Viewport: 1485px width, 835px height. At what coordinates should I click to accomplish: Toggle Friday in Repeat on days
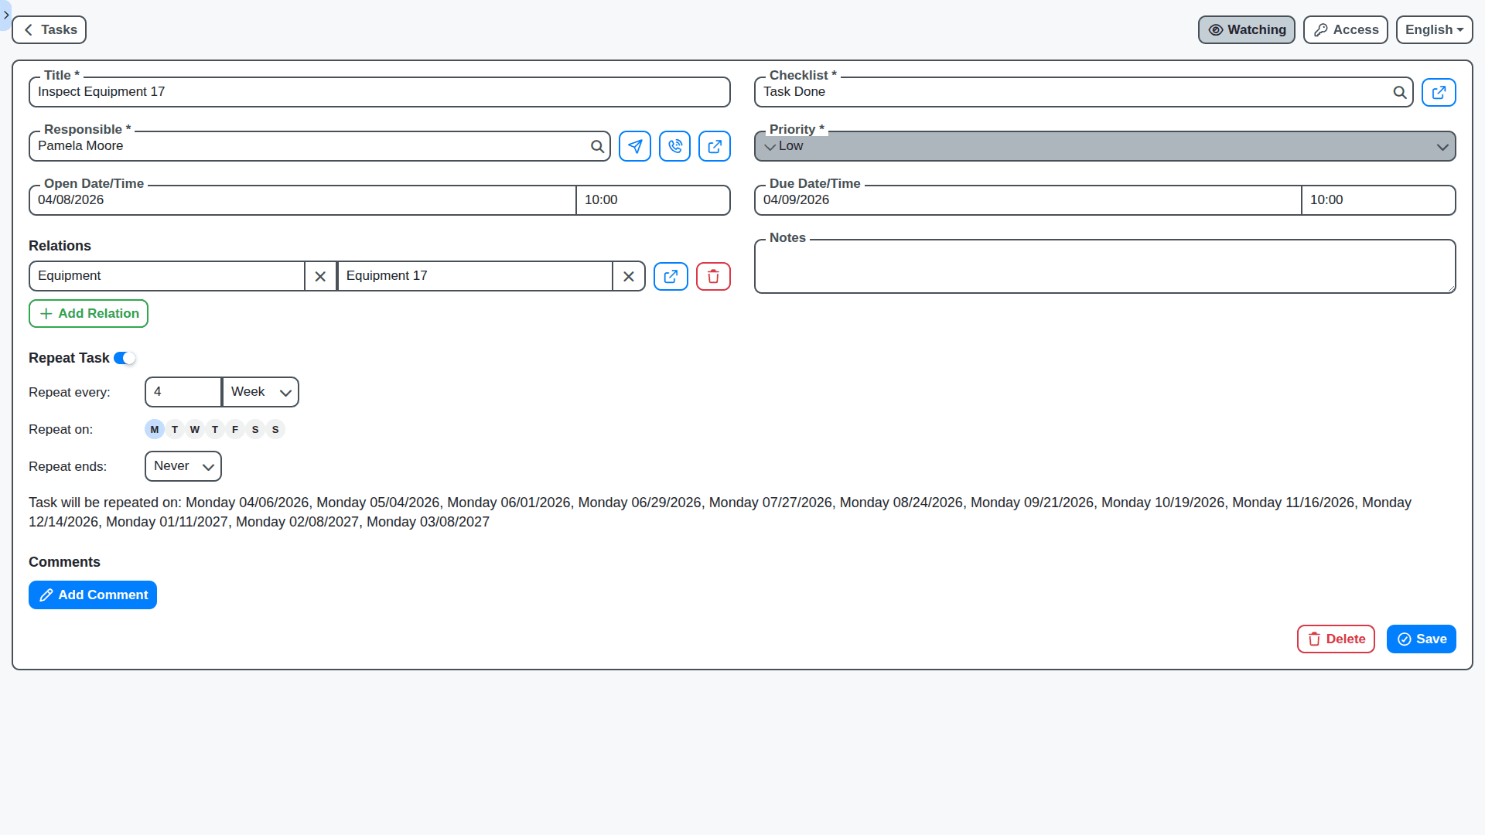tap(235, 430)
